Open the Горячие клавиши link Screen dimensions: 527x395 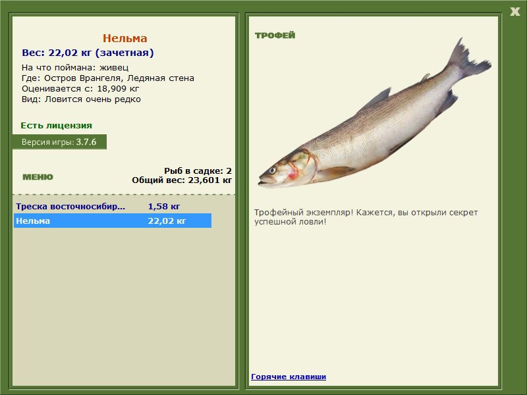pos(289,377)
